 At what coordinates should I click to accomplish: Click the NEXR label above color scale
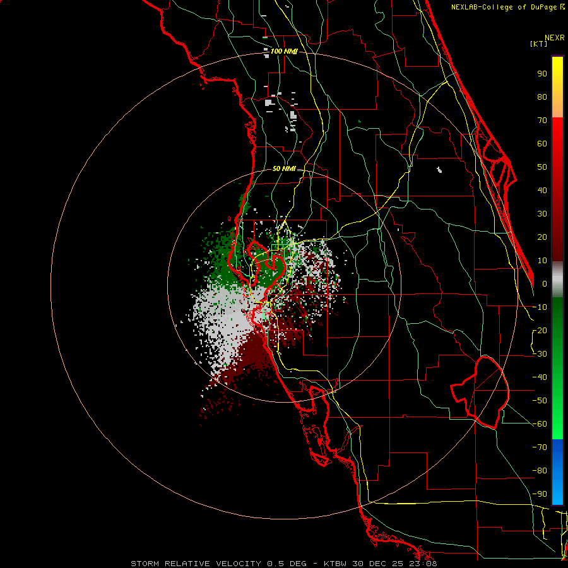click(x=555, y=38)
